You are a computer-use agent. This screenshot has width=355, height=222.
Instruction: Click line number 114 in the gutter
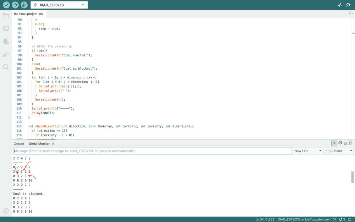pos(19,126)
